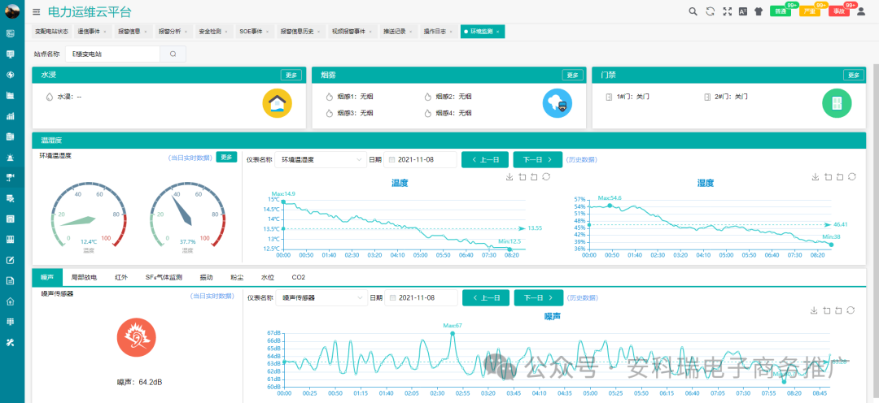The width and height of the screenshot is (879, 403).
Task: Open the user profile icon at top right
Action: pyautogui.click(x=861, y=11)
